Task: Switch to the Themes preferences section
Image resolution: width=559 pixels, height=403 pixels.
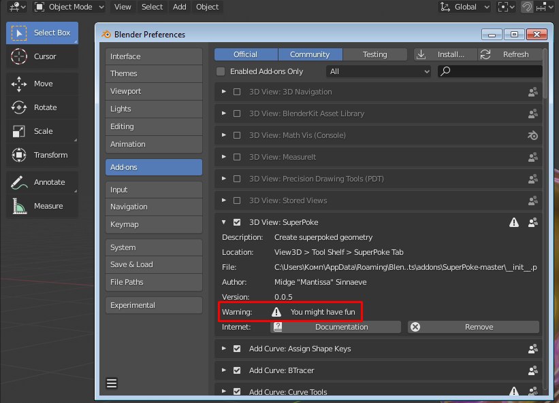Action: click(x=154, y=73)
